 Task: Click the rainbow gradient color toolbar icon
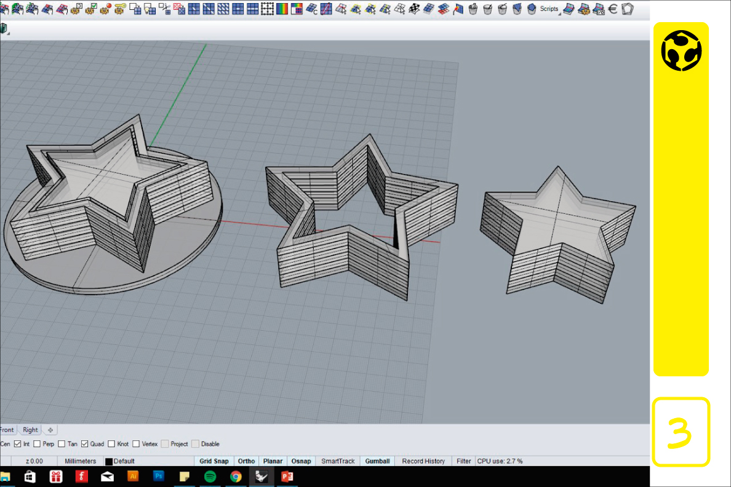[282, 9]
